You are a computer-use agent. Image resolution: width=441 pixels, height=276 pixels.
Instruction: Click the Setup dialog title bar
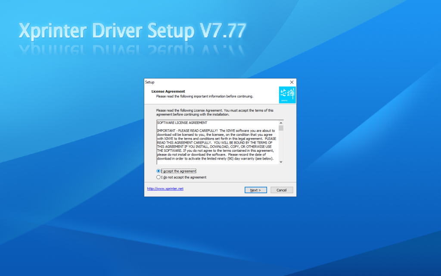pyautogui.click(x=215, y=82)
